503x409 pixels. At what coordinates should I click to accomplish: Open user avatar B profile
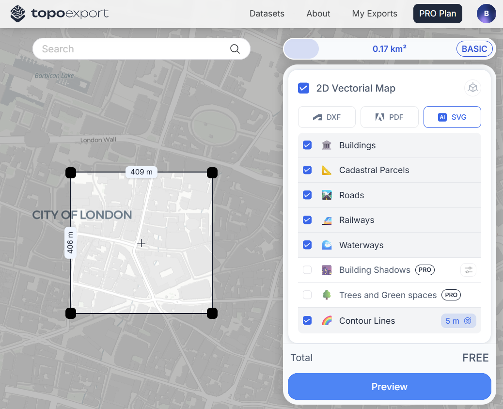[x=487, y=14]
